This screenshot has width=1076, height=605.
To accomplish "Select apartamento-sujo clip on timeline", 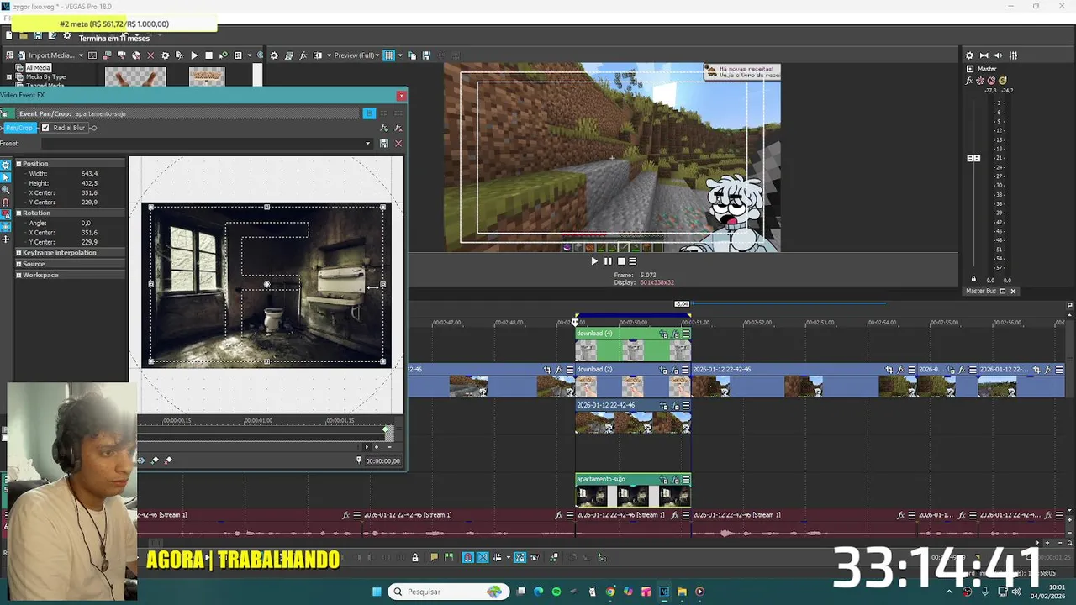I will tap(632, 491).
